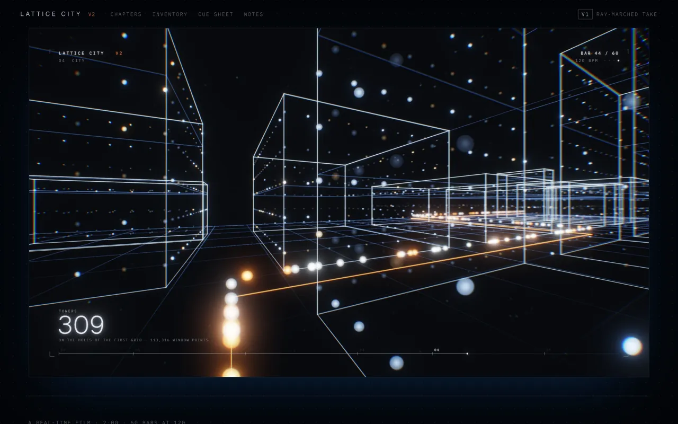Click the "309" towers count
678x424 pixels.
pyautogui.click(x=81, y=325)
